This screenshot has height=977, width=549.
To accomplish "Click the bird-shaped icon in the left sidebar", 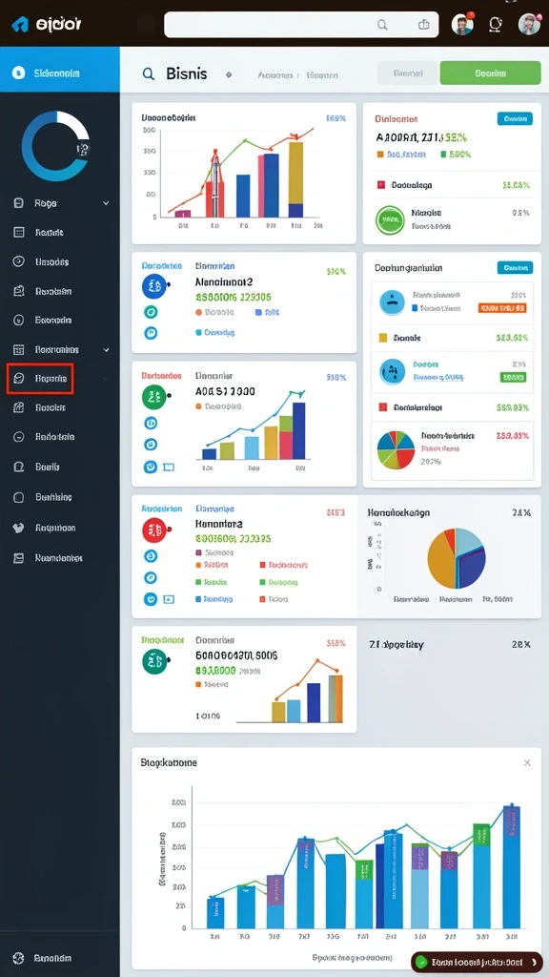I will point(19,528).
